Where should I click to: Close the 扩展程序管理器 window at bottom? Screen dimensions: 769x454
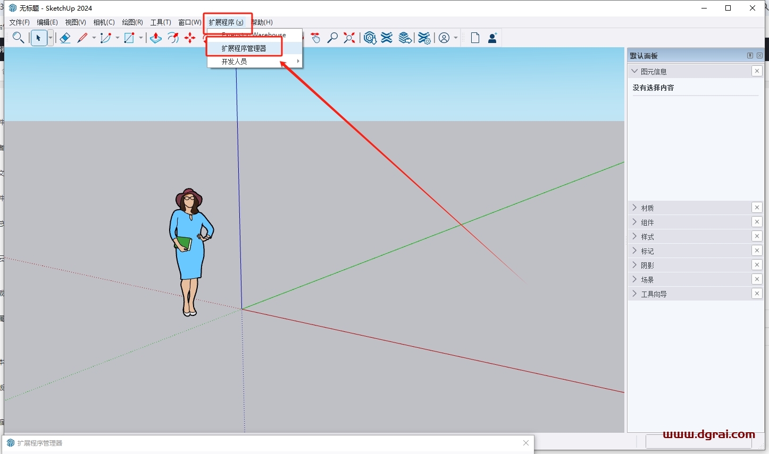point(526,443)
